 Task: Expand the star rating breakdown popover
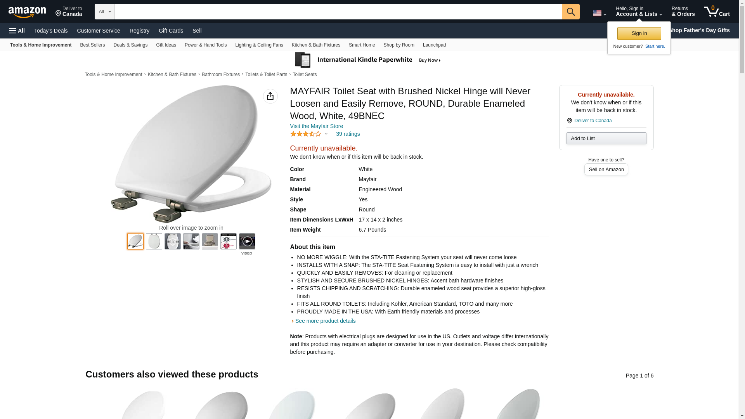[x=326, y=134]
